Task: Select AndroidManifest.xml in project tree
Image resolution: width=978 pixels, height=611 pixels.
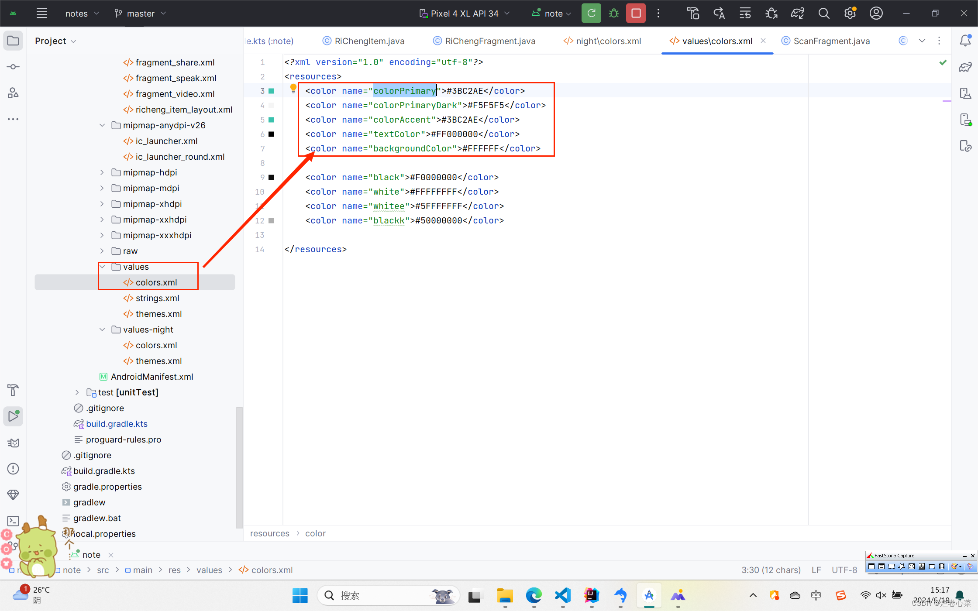Action: 146,377
